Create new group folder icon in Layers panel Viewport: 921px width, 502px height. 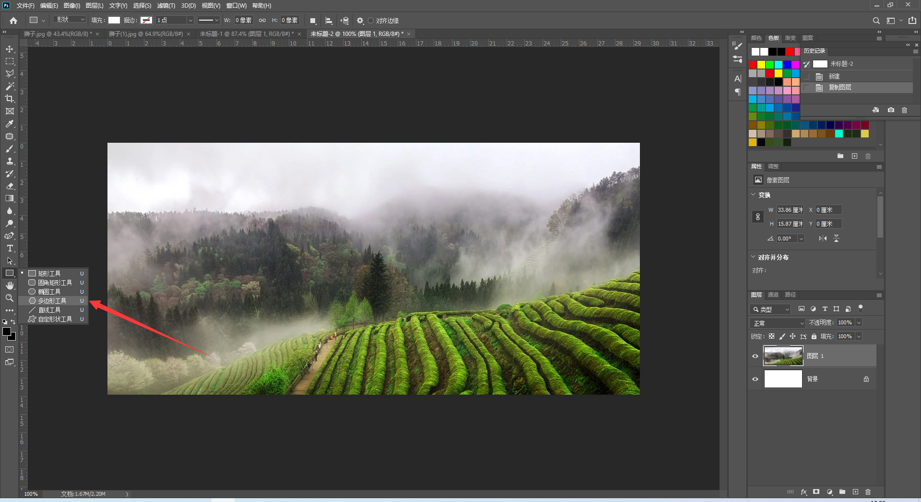[842, 492]
